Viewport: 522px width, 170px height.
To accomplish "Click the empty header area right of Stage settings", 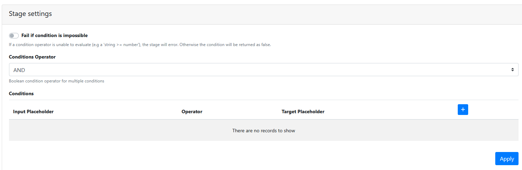I will pyautogui.click(x=278, y=14).
